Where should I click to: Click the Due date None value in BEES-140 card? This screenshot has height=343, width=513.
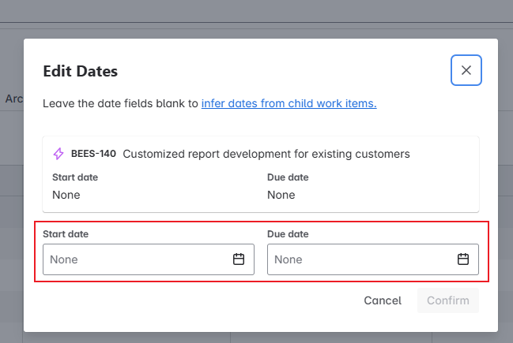coord(281,195)
